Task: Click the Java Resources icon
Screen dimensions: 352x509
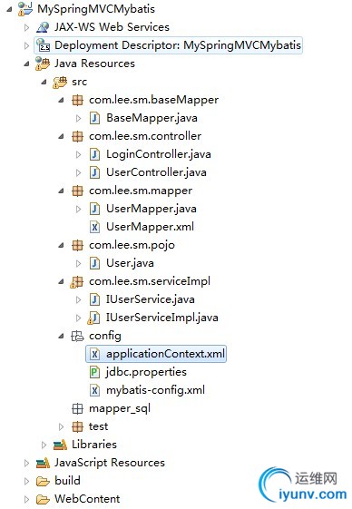Action: point(43,64)
